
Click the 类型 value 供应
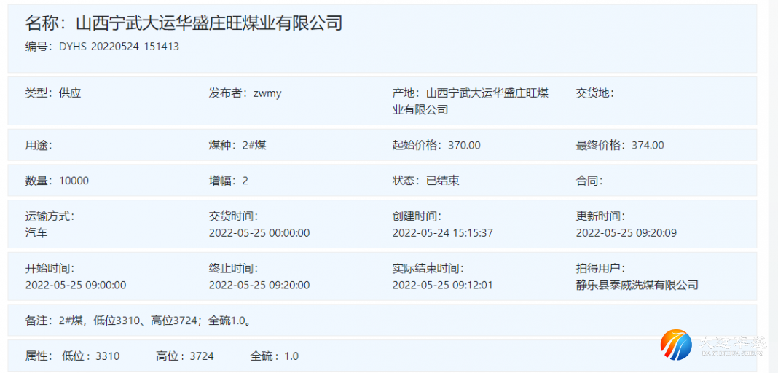(x=70, y=93)
